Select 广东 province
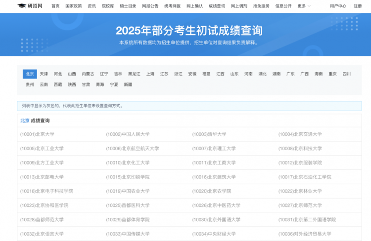Viewport: 371px width, 241px height. pos(290,74)
